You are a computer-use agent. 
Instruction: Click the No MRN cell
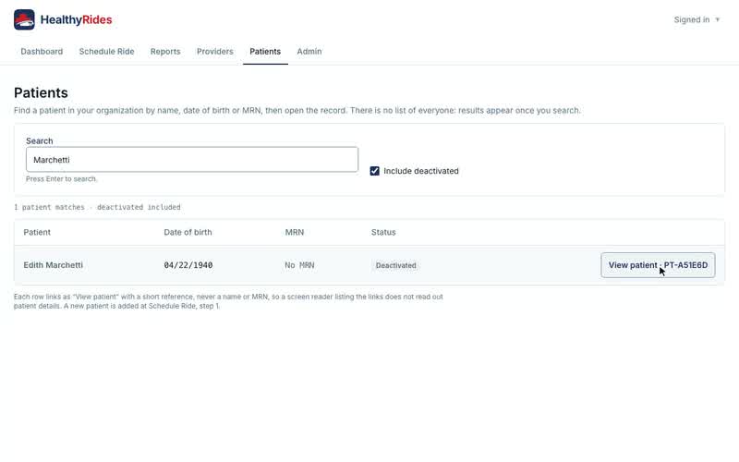pos(299,265)
